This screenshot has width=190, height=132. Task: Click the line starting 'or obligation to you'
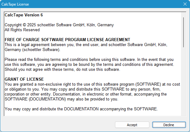point(82,89)
